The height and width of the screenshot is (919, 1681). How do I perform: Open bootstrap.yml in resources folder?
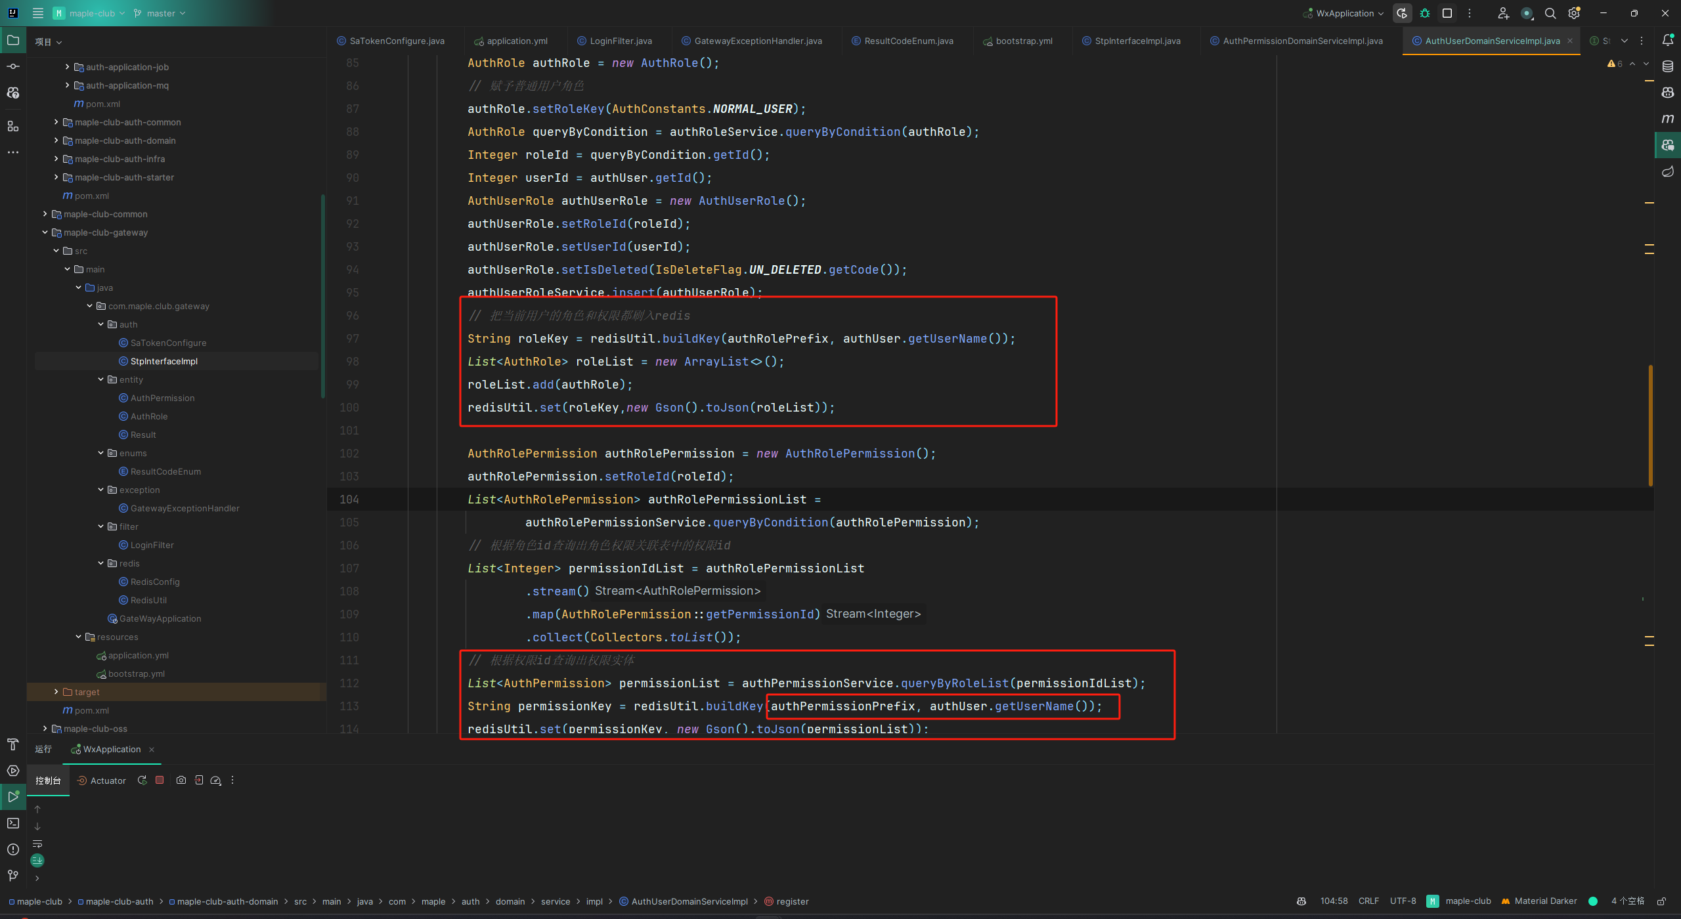pyautogui.click(x=137, y=673)
